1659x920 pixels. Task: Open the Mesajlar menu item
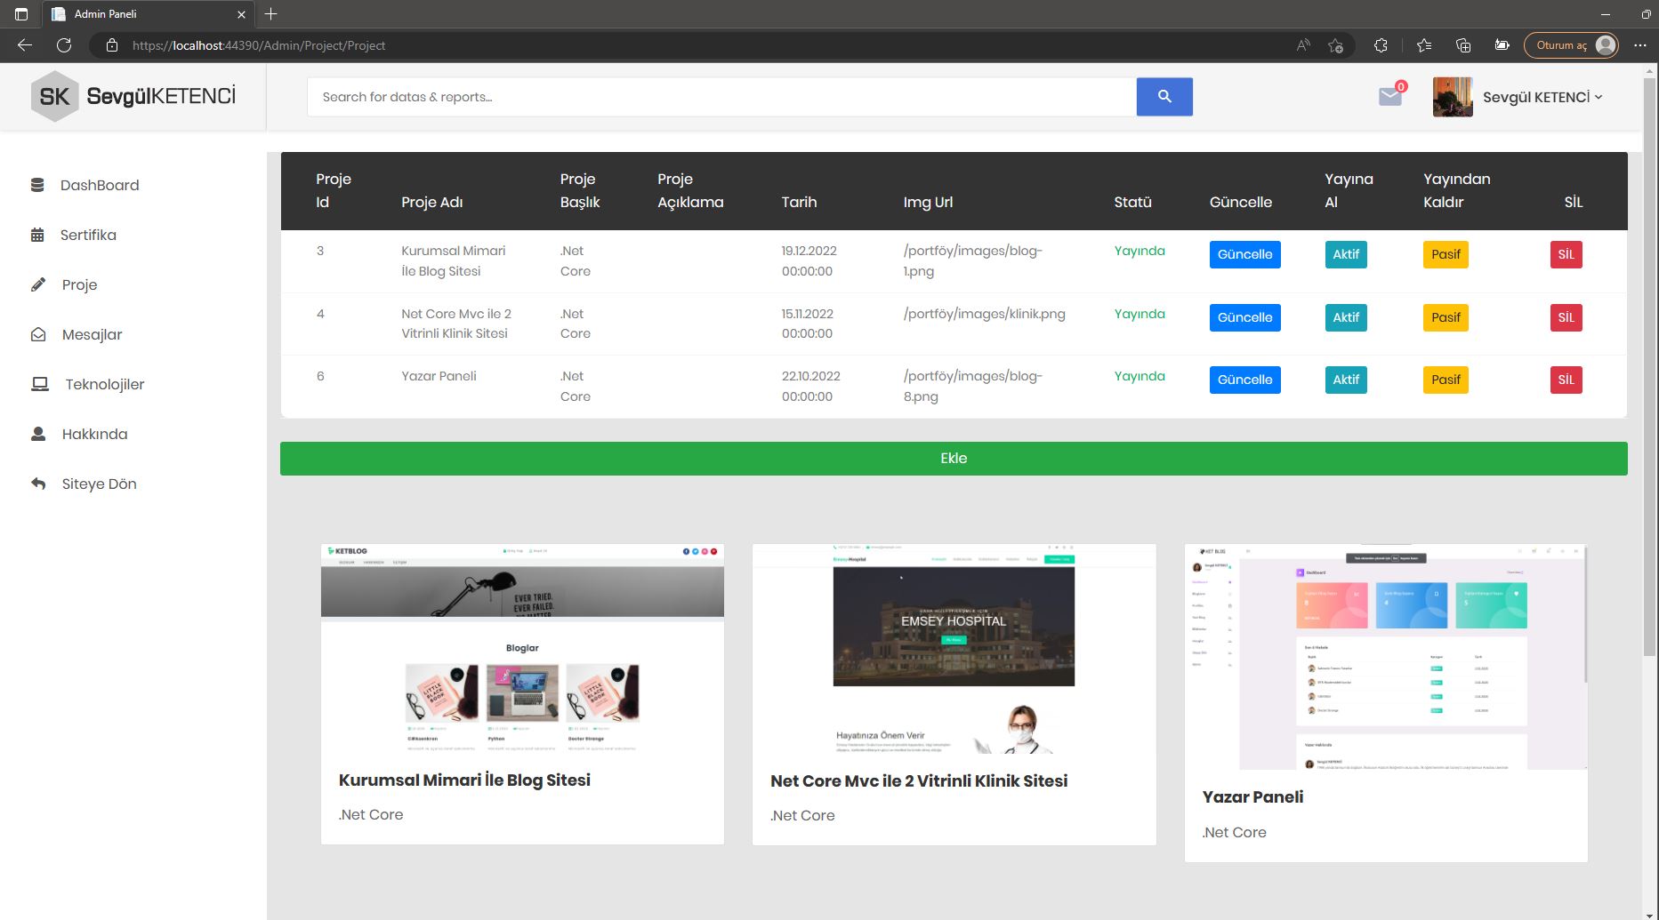tap(92, 334)
